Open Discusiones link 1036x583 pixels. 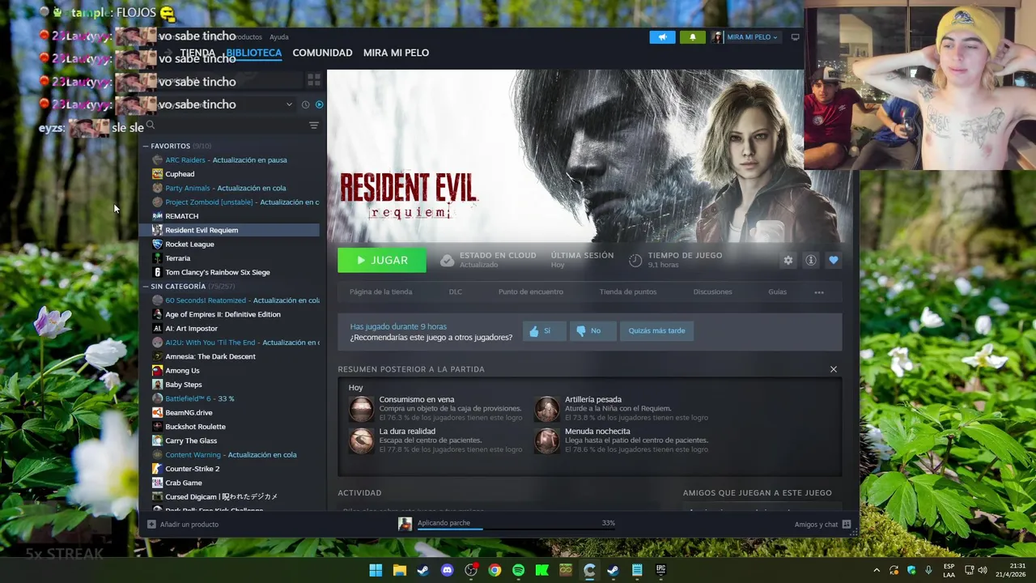tap(712, 292)
